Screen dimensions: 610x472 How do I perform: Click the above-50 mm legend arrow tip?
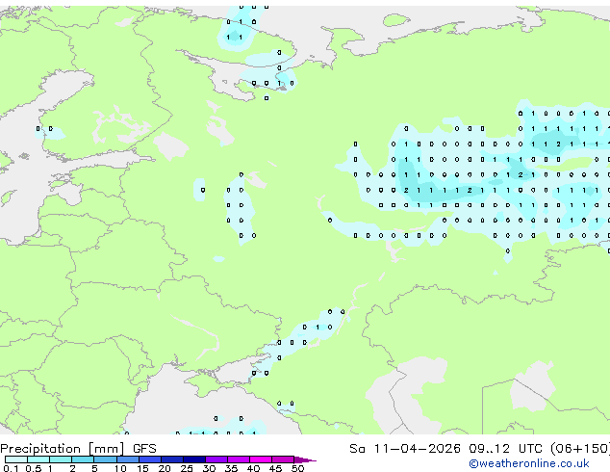[305, 459]
